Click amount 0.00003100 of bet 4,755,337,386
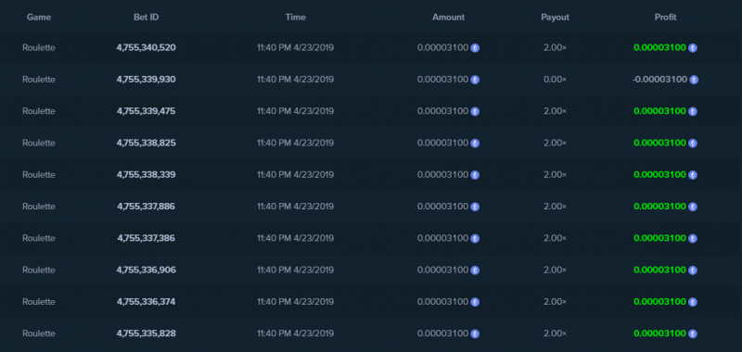742x352 pixels. tap(442, 238)
